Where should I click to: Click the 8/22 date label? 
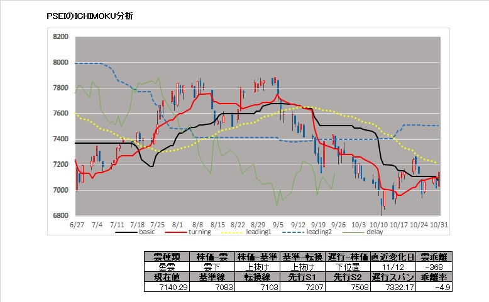tap(238, 225)
